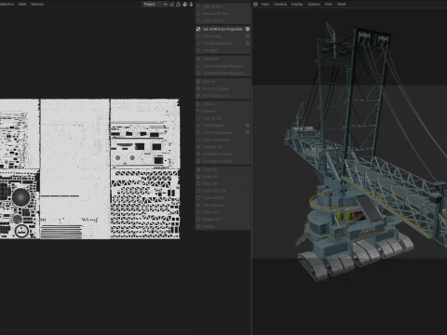Click the Set UVW from Projection icon

(x=198, y=29)
